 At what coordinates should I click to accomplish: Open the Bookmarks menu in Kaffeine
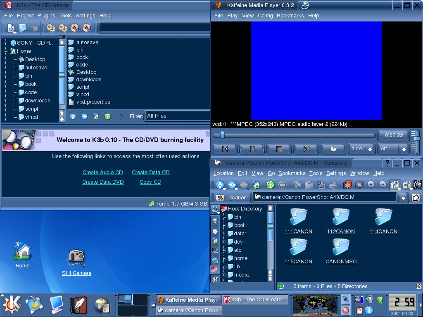290,16
